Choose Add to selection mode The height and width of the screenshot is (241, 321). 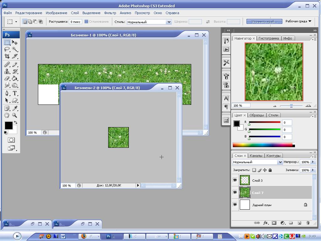click(x=30, y=22)
